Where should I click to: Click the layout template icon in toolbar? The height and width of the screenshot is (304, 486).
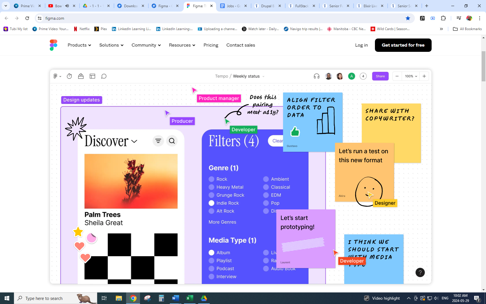(x=92, y=76)
